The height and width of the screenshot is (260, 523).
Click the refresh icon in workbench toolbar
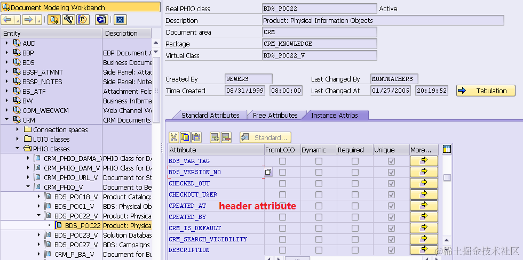(x=101, y=20)
